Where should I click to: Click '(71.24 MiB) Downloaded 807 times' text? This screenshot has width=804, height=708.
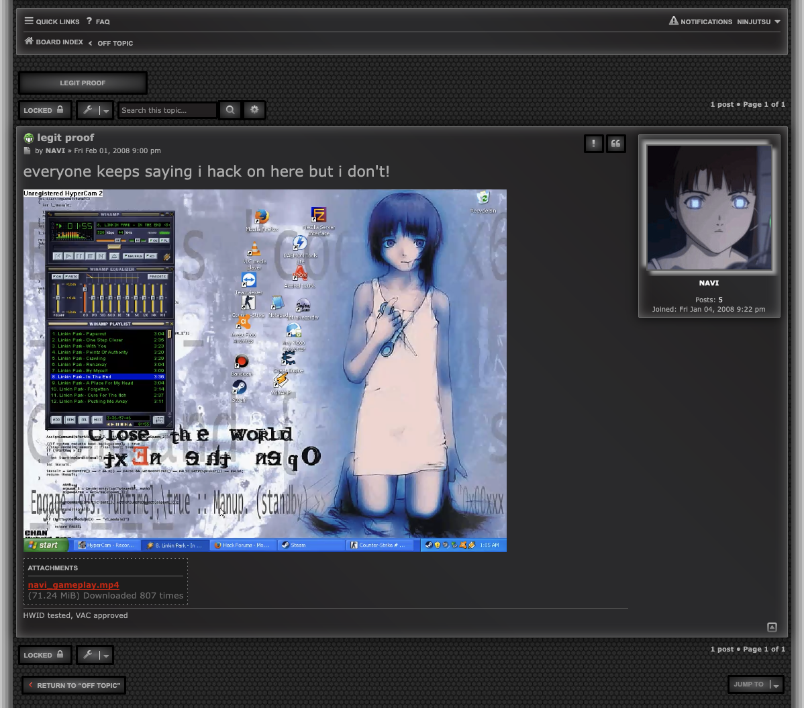pyautogui.click(x=105, y=596)
